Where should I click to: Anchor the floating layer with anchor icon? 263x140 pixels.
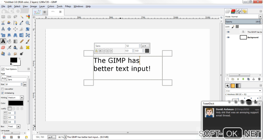click(x=254, y=79)
